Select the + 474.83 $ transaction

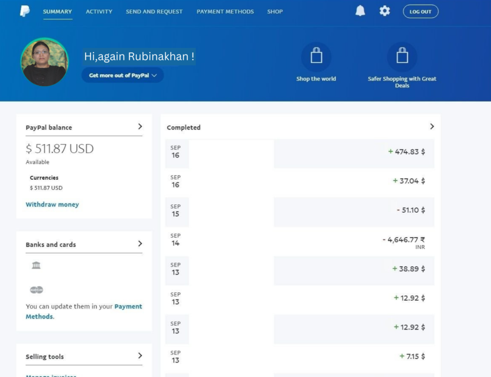(300, 154)
